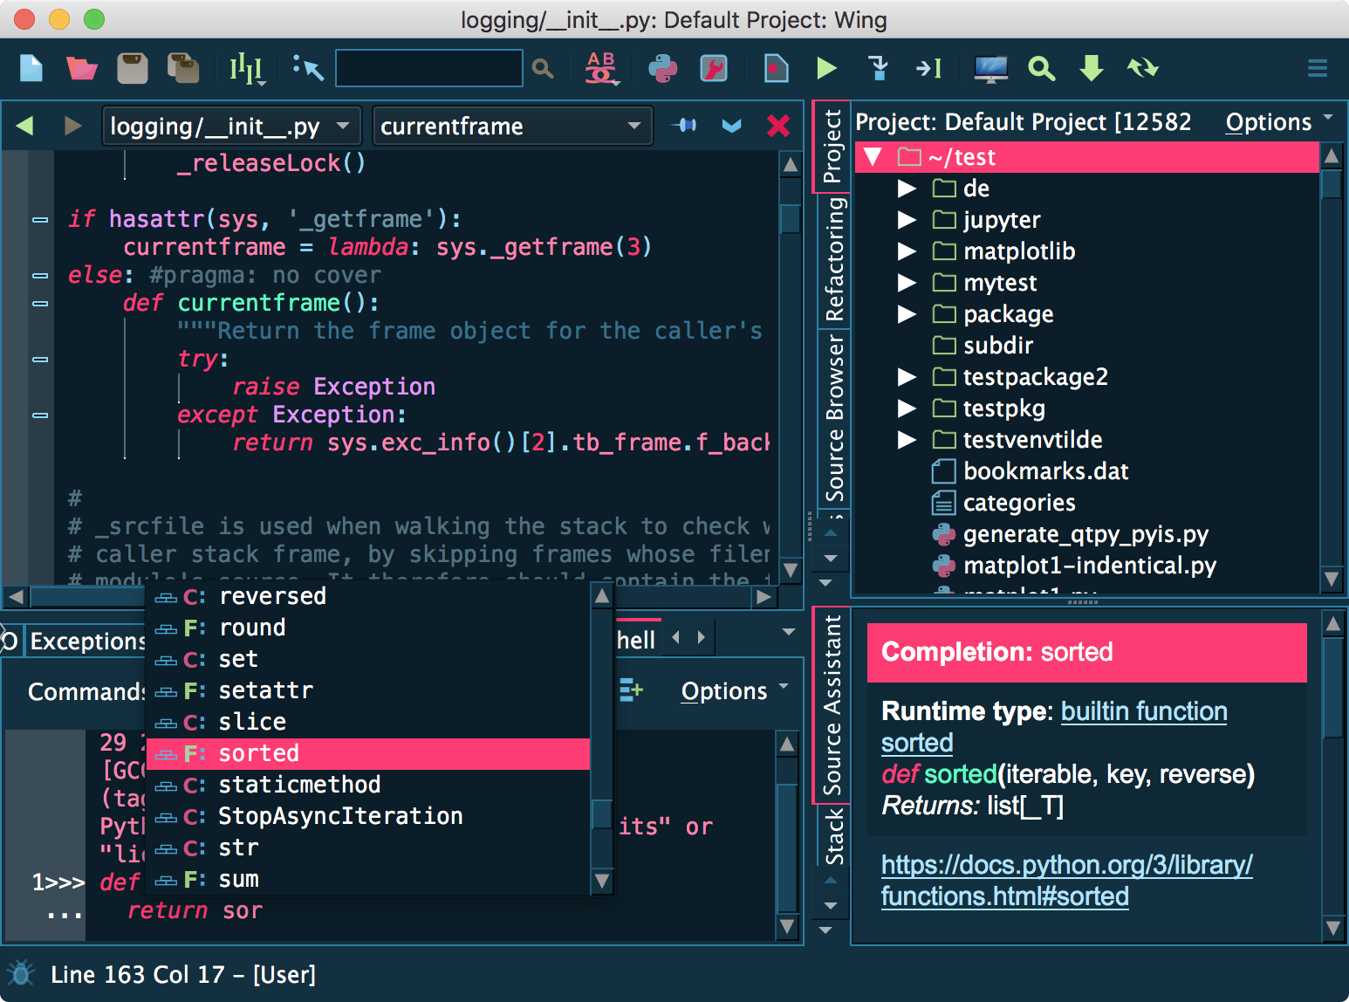Open the logging/__init__.py file dropdown
1349x1002 pixels.
230,127
